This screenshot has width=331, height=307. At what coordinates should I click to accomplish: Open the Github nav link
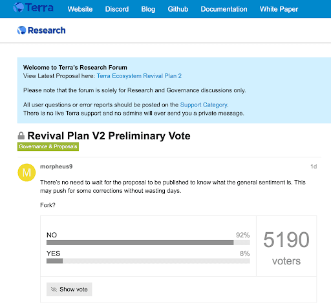click(x=178, y=9)
